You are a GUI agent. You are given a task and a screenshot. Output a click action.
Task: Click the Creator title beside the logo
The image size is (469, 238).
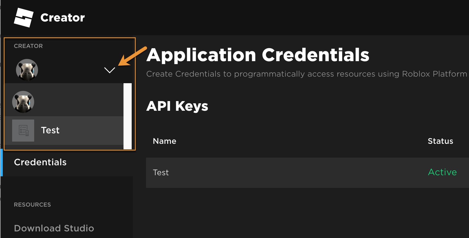[x=63, y=18]
